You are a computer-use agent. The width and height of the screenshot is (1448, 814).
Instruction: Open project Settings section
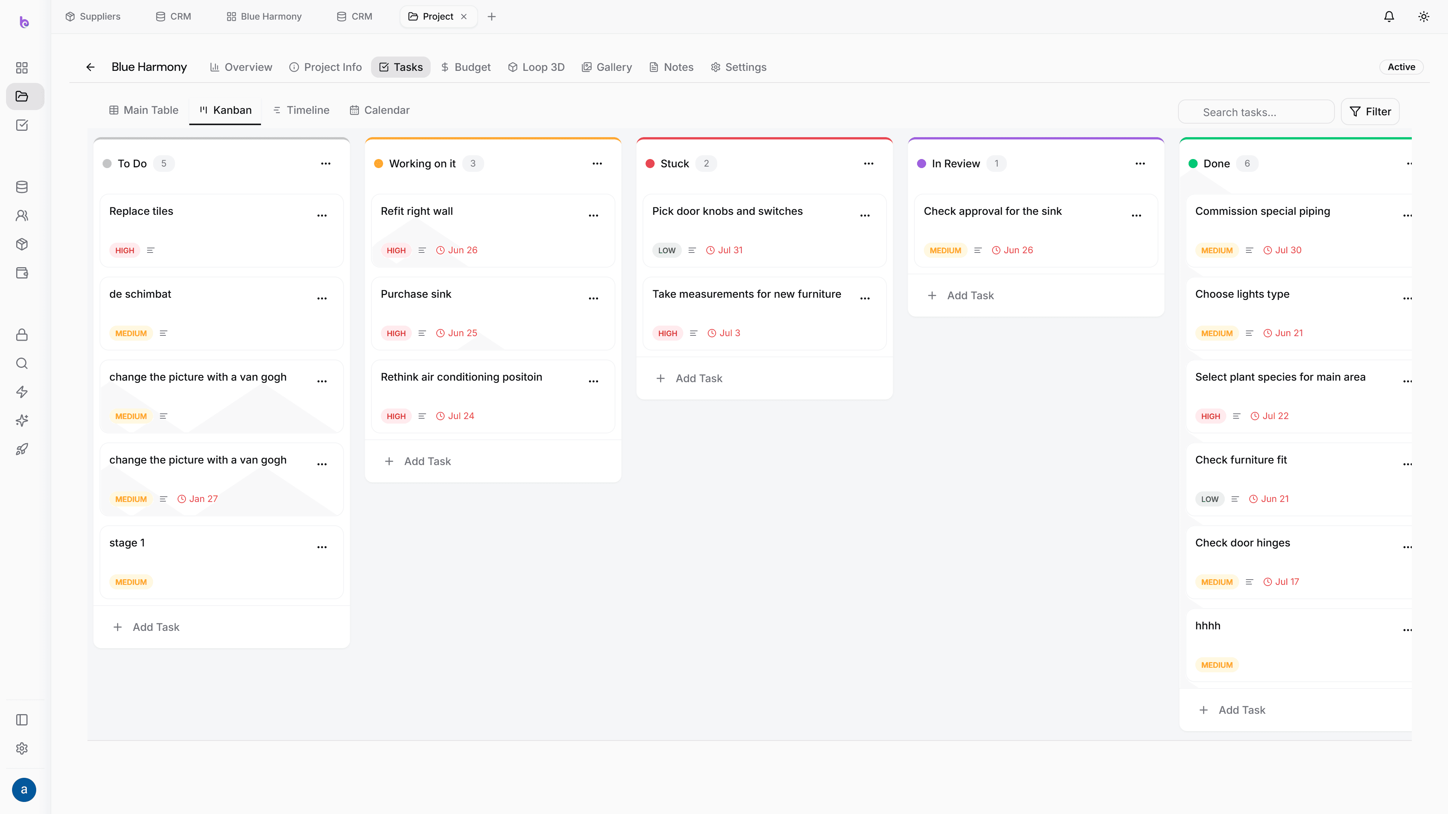tap(739, 67)
